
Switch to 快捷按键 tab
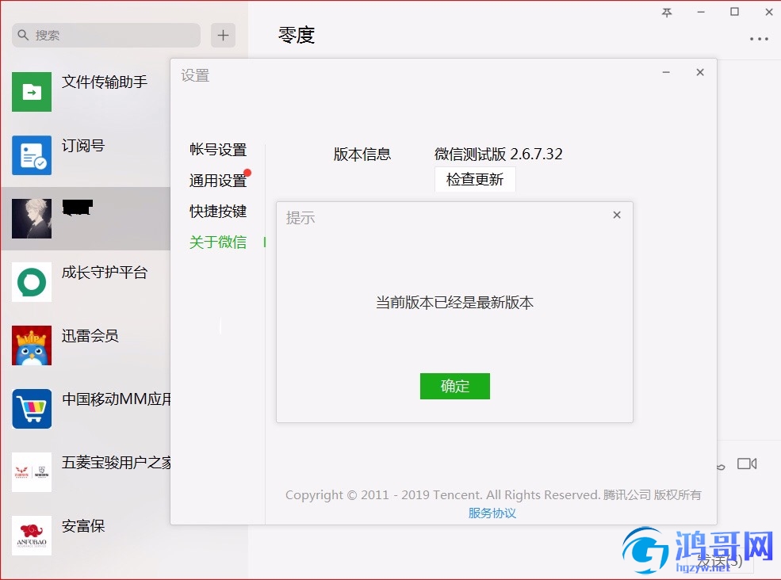[x=218, y=211]
